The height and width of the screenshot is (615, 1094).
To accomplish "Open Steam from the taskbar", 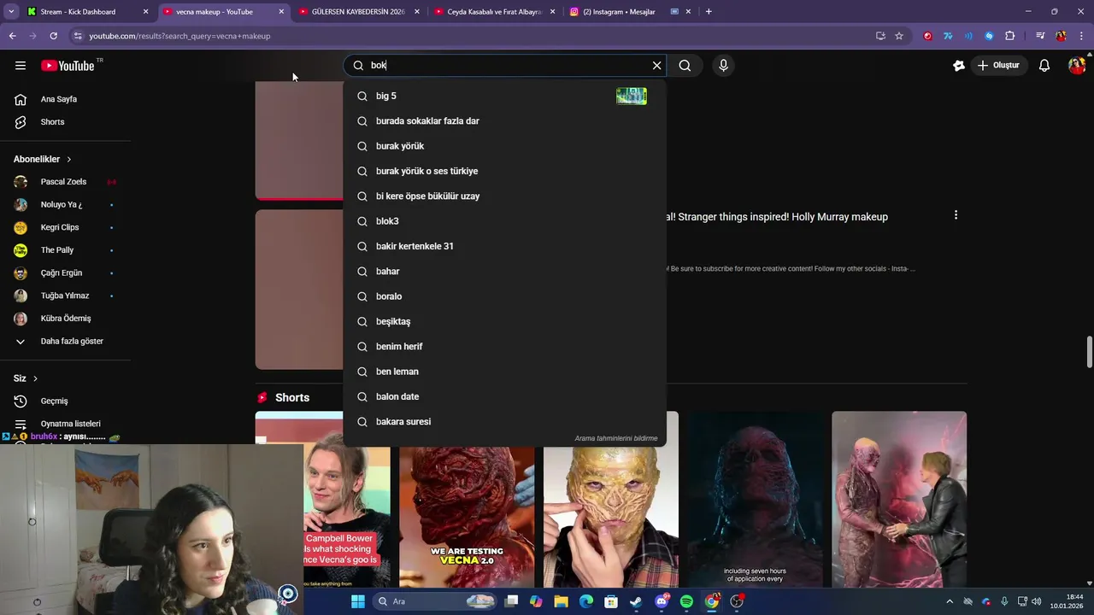I will 636,601.
